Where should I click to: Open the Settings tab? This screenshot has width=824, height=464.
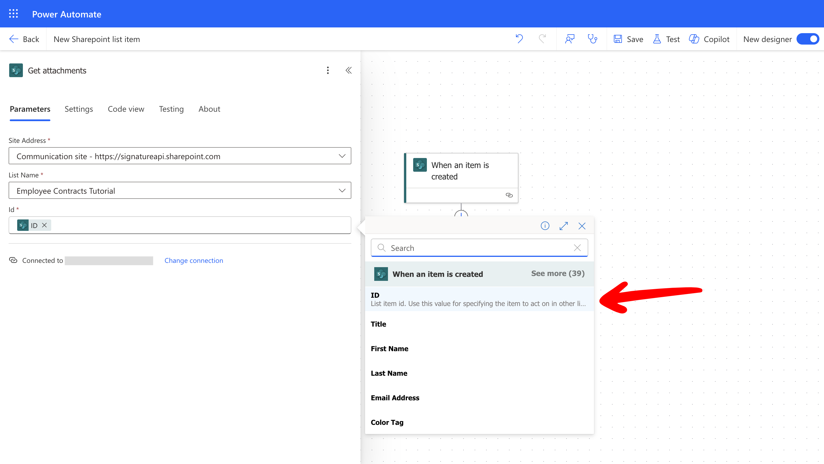(79, 109)
